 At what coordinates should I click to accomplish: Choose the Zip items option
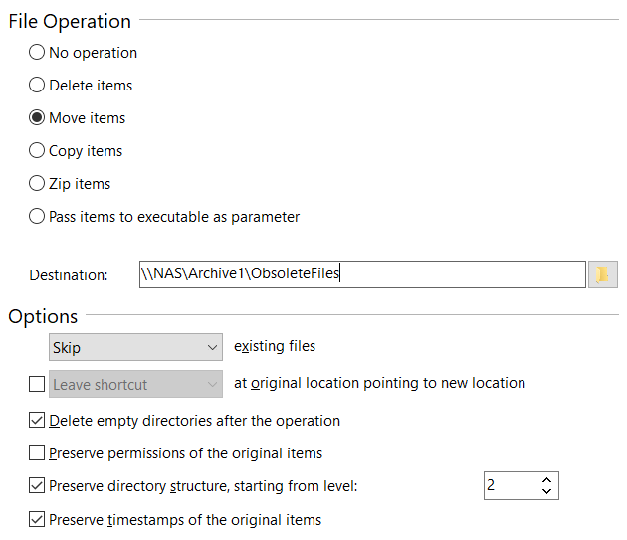37,184
